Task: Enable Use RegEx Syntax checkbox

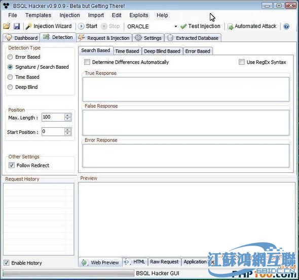Action: [x=242, y=62]
